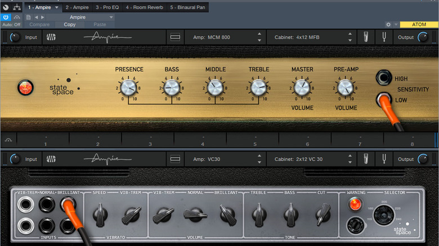The width and height of the screenshot is (439, 246).
Task: Click the MASTER volume knob
Action: click(302, 87)
